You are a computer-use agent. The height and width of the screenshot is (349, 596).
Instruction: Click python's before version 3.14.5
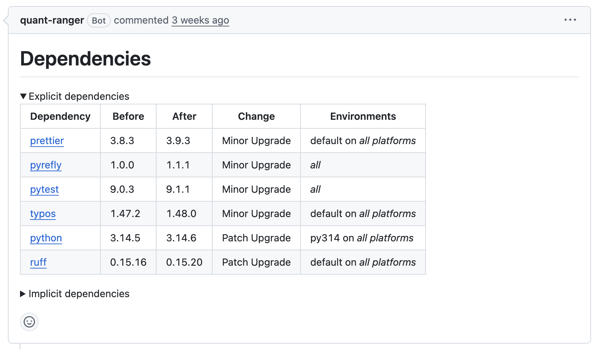click(x=125, y=238)
